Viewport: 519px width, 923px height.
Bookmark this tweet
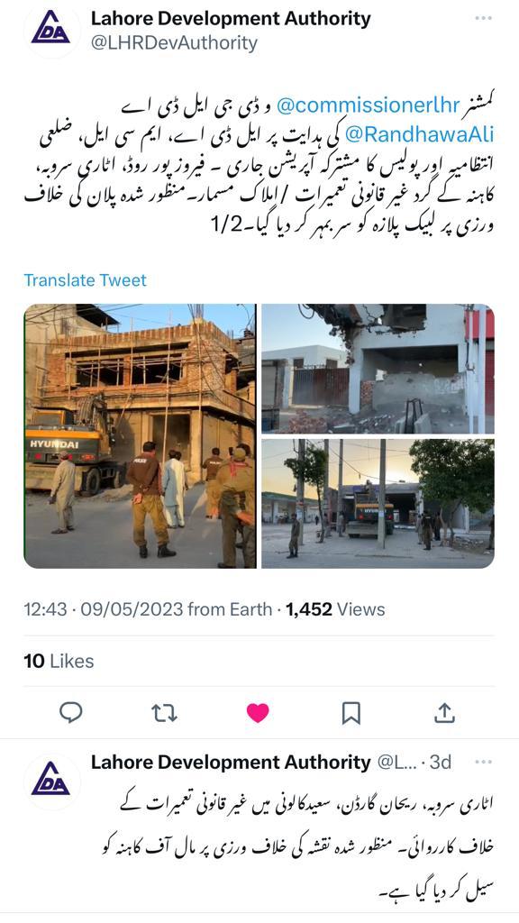[x=351, y=713]
